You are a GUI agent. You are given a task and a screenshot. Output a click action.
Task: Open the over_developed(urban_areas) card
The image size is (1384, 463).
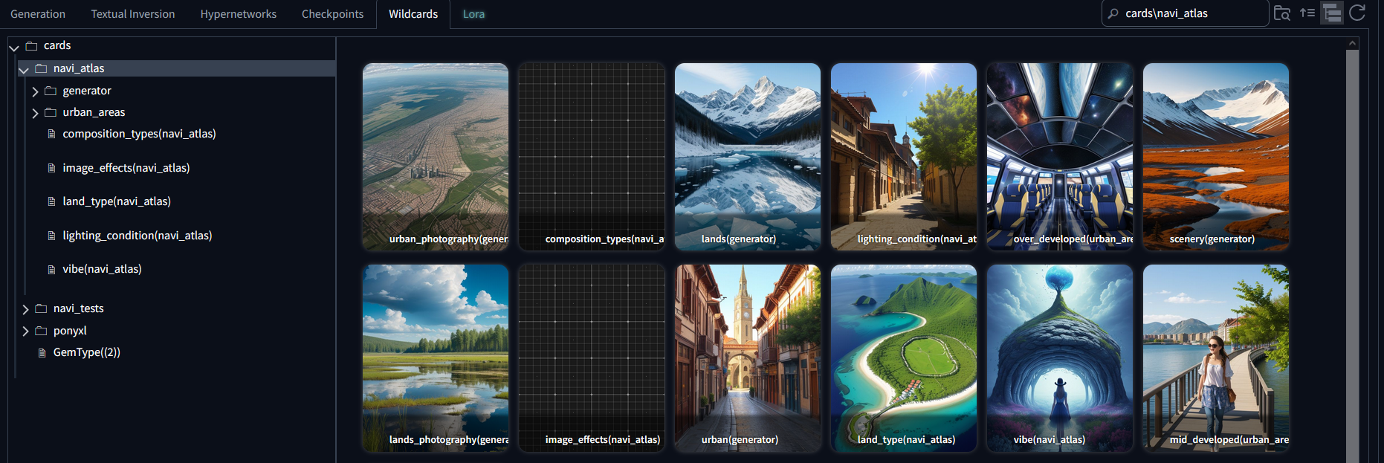click(1060, 157)
